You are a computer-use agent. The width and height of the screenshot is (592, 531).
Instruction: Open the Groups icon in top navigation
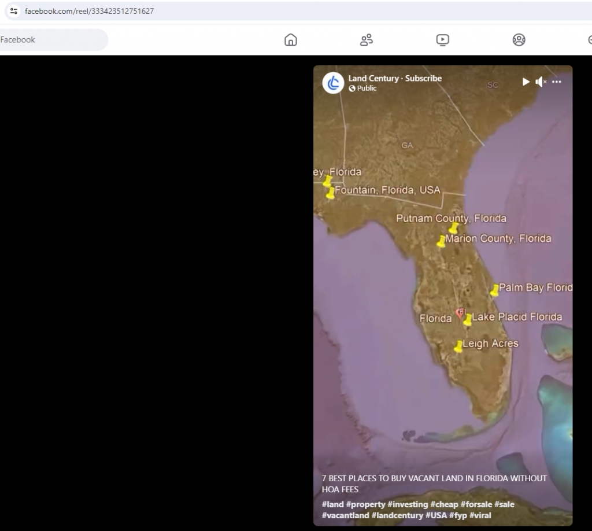tap(519, 40)
